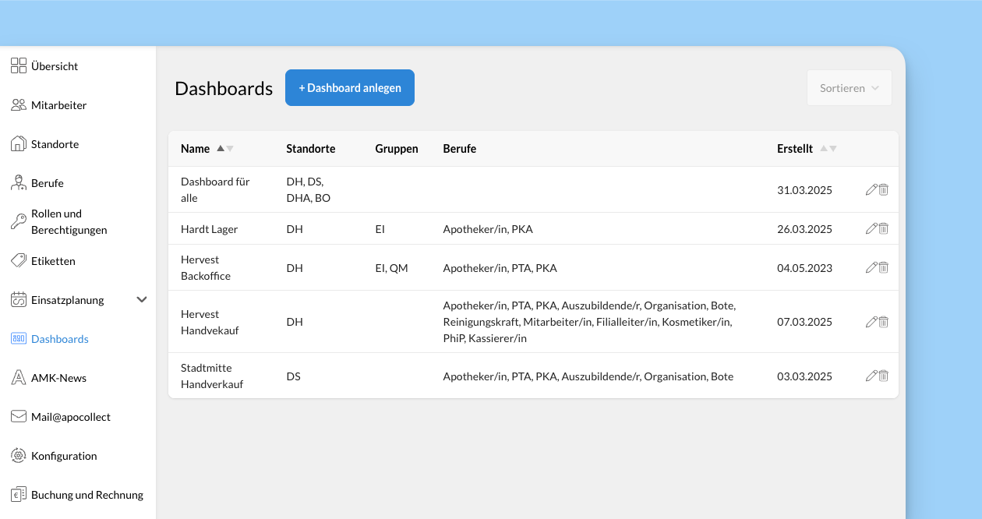Click the key icon for Rollen und Berechtigungen

click(19, 221)
